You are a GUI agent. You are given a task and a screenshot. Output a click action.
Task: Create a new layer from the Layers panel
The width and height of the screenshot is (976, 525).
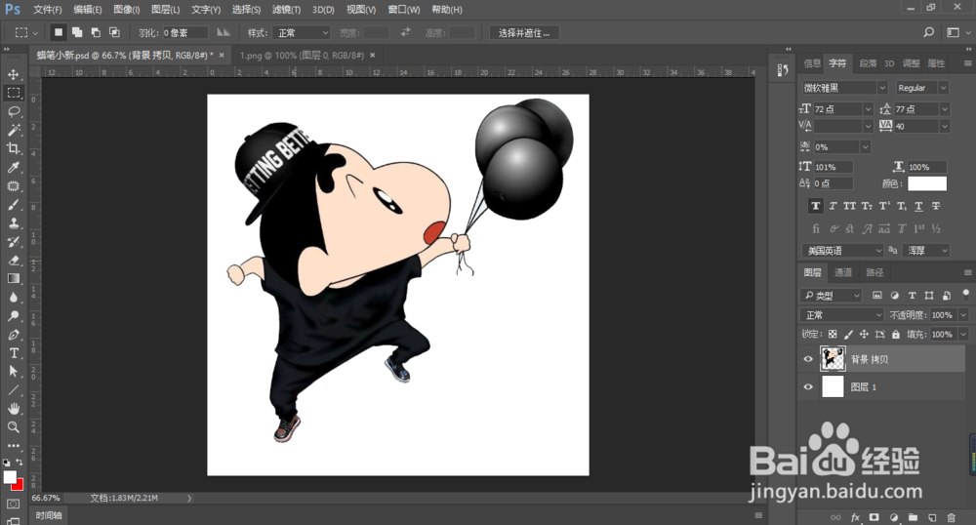point(932,517)
